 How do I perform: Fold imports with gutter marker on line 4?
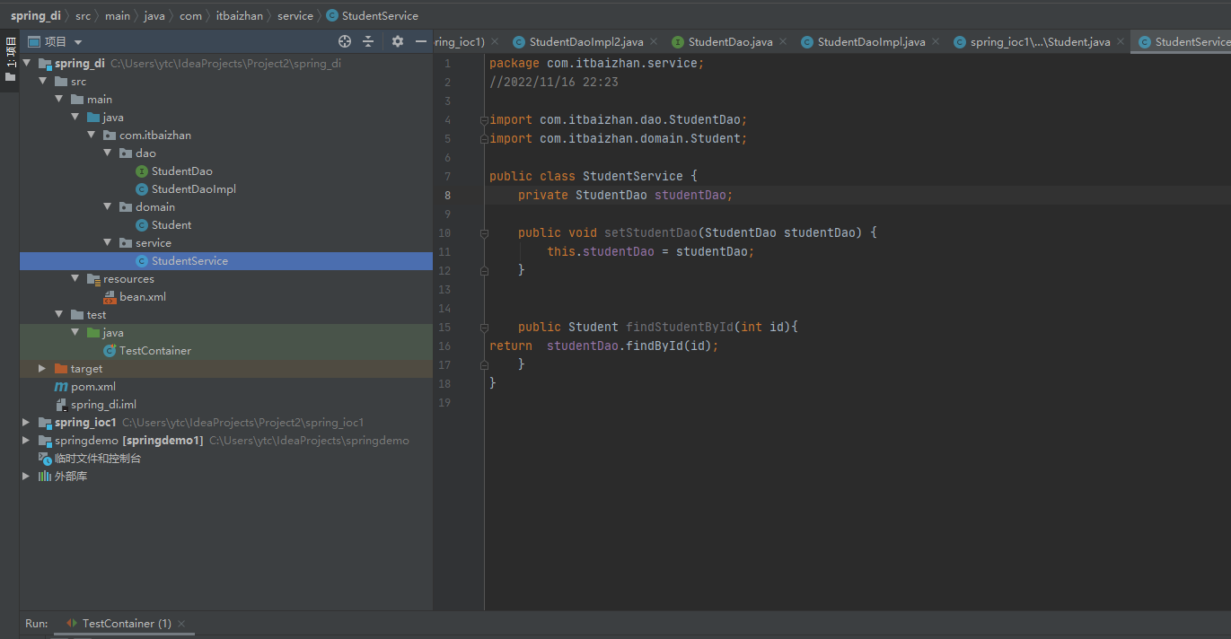pyautogui.click(x=484, y=119)
